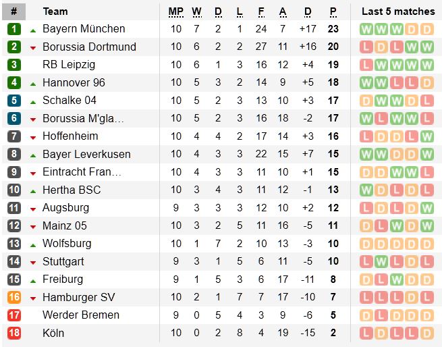Open the RB Leipzig team link
This screenshot has width=442, height=347.
tap(69, 65)
